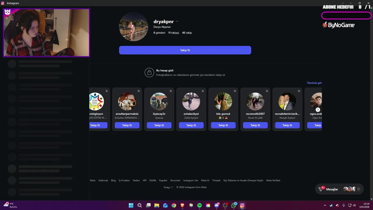Dismiss the nurancelik2007 suggestion card

(267, 91)
